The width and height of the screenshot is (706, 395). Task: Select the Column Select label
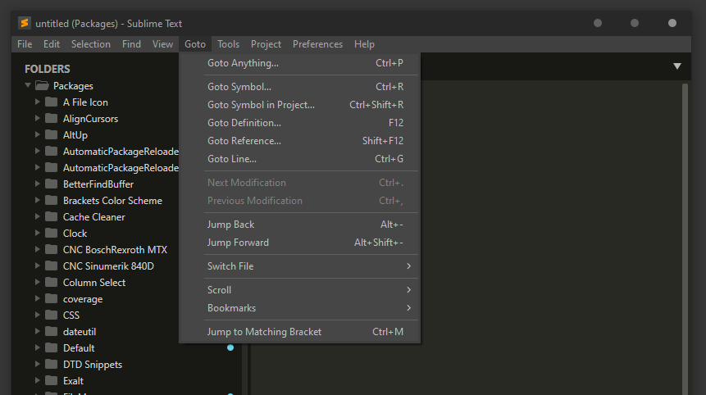(x=94, y=283)
